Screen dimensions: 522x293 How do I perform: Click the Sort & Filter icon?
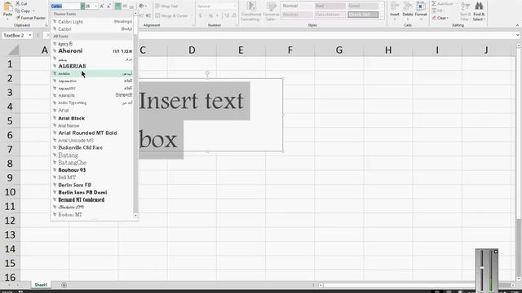466,6
